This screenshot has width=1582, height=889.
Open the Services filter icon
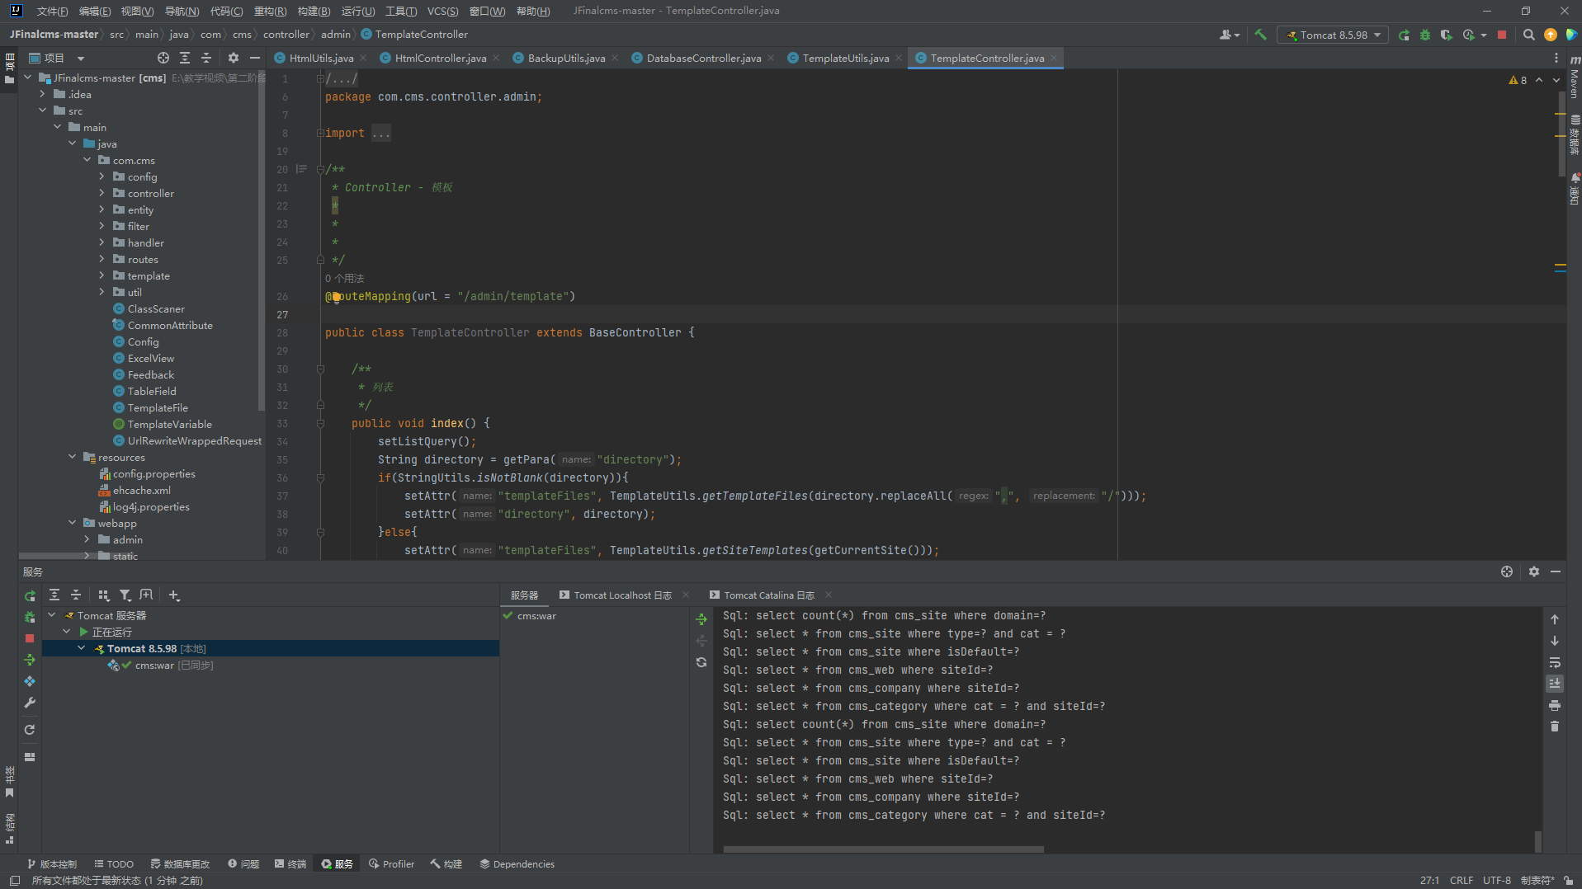click(125, 595)
